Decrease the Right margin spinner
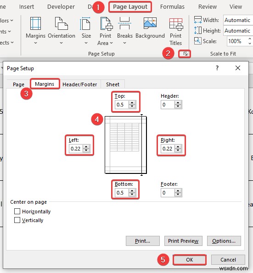The image size is (253, 273). (178, 150)
